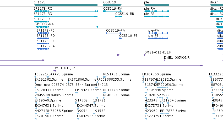Click the HL03532.5prime EST glyph

(x=159, y=82)
